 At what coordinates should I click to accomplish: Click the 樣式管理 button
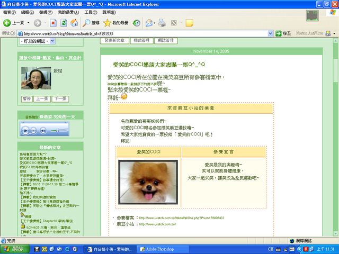point(141,41)
